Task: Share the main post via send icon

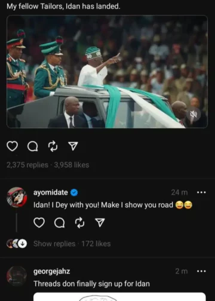Action: pos(73,146)
